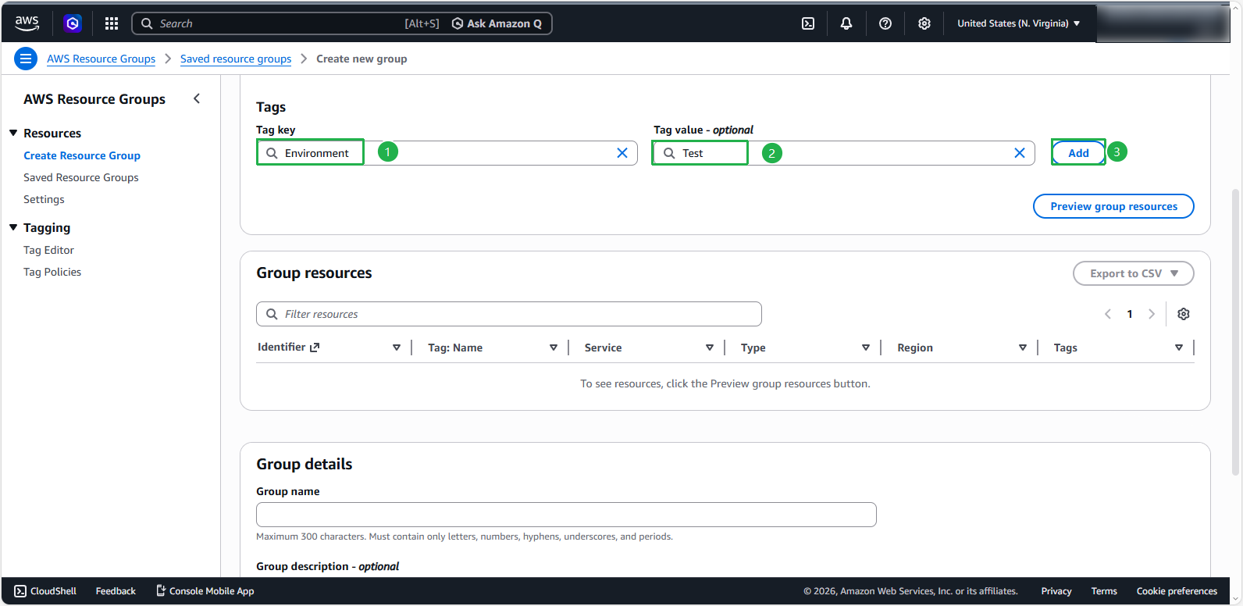Open the services grid menu icon

click(112, 23)
